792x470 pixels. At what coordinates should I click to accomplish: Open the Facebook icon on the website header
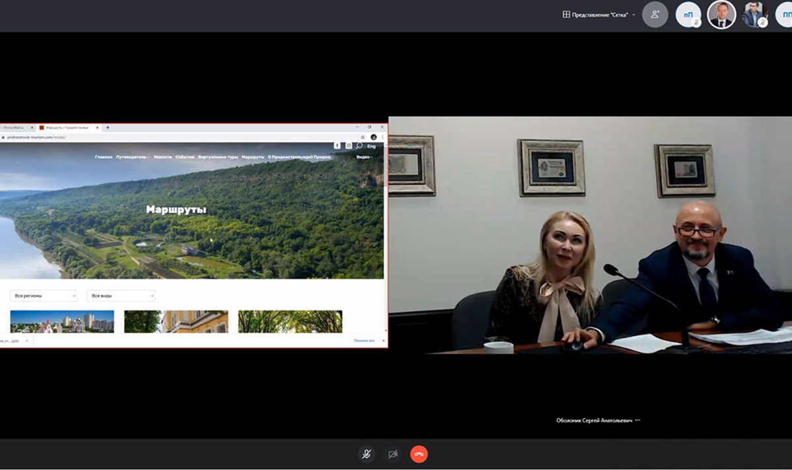pyautogui.click(x=337, y=146)
